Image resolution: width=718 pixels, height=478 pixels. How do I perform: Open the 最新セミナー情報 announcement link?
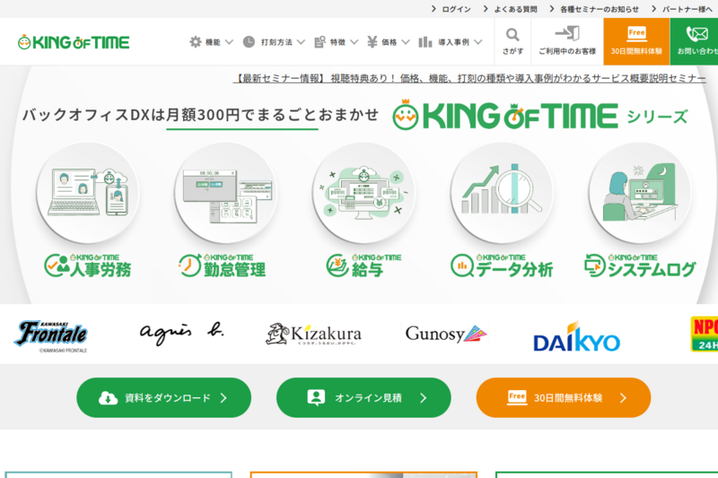click(x=469, y=79)
